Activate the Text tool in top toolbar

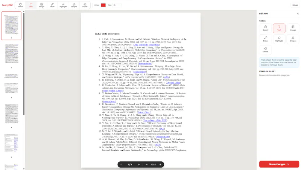click(x=31, y=5)
